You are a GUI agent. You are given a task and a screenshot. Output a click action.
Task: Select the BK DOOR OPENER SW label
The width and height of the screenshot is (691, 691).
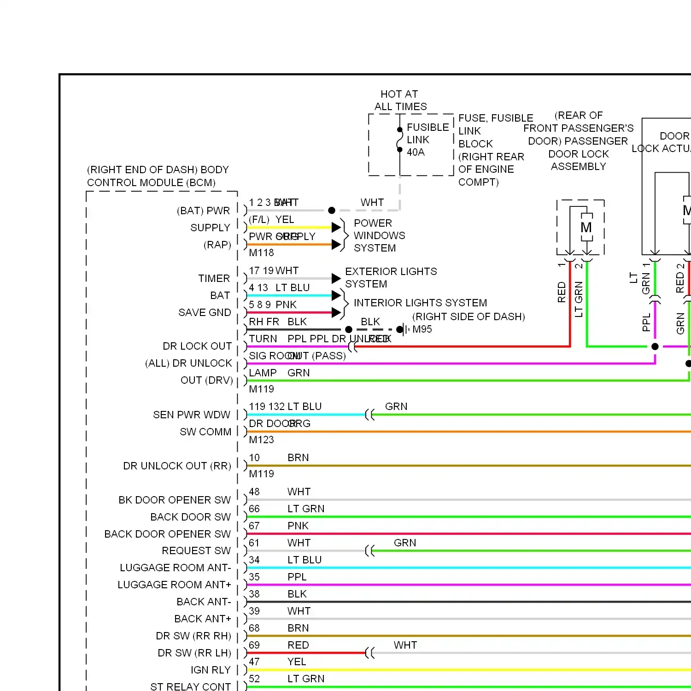click(x=175, y=500)
